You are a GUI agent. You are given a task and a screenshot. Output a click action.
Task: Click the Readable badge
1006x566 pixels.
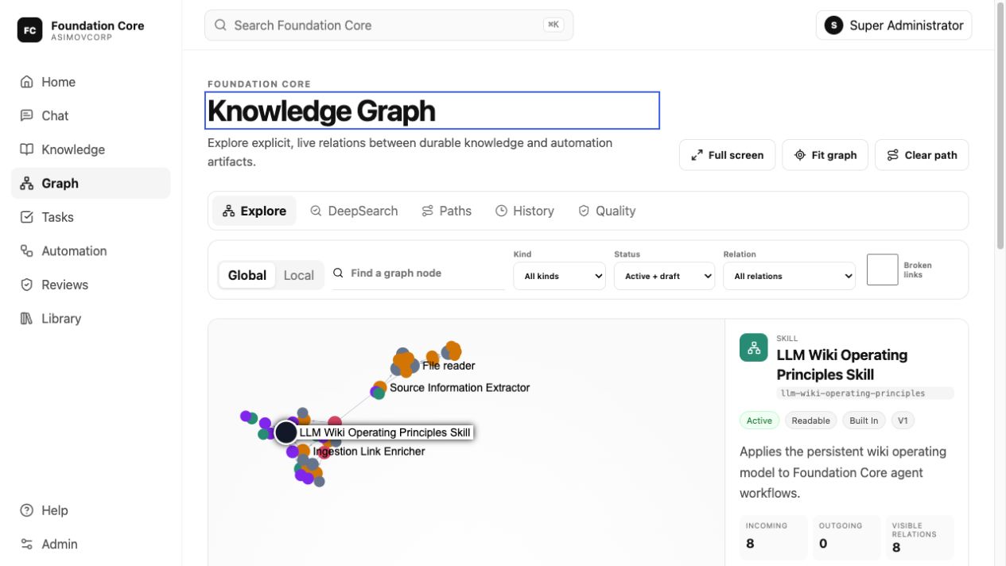[811, 421]
